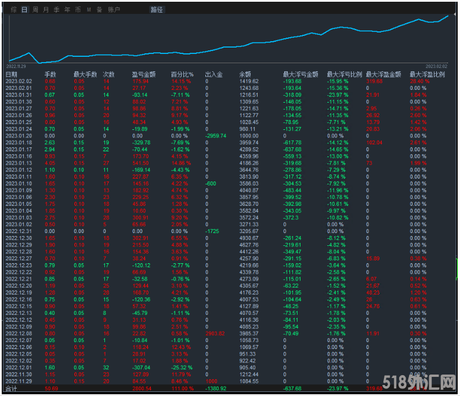Open the 备 tab
460x396 pixels.
(x=99, y=10)
